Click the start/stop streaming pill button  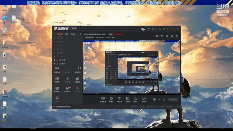pyautogui.click(x=173, y=100)
